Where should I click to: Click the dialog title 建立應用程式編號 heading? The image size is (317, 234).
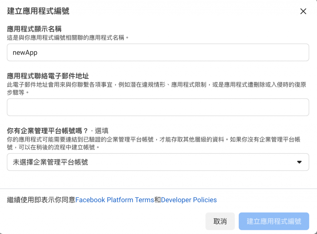pyautogui.click(x=38, y=11)
